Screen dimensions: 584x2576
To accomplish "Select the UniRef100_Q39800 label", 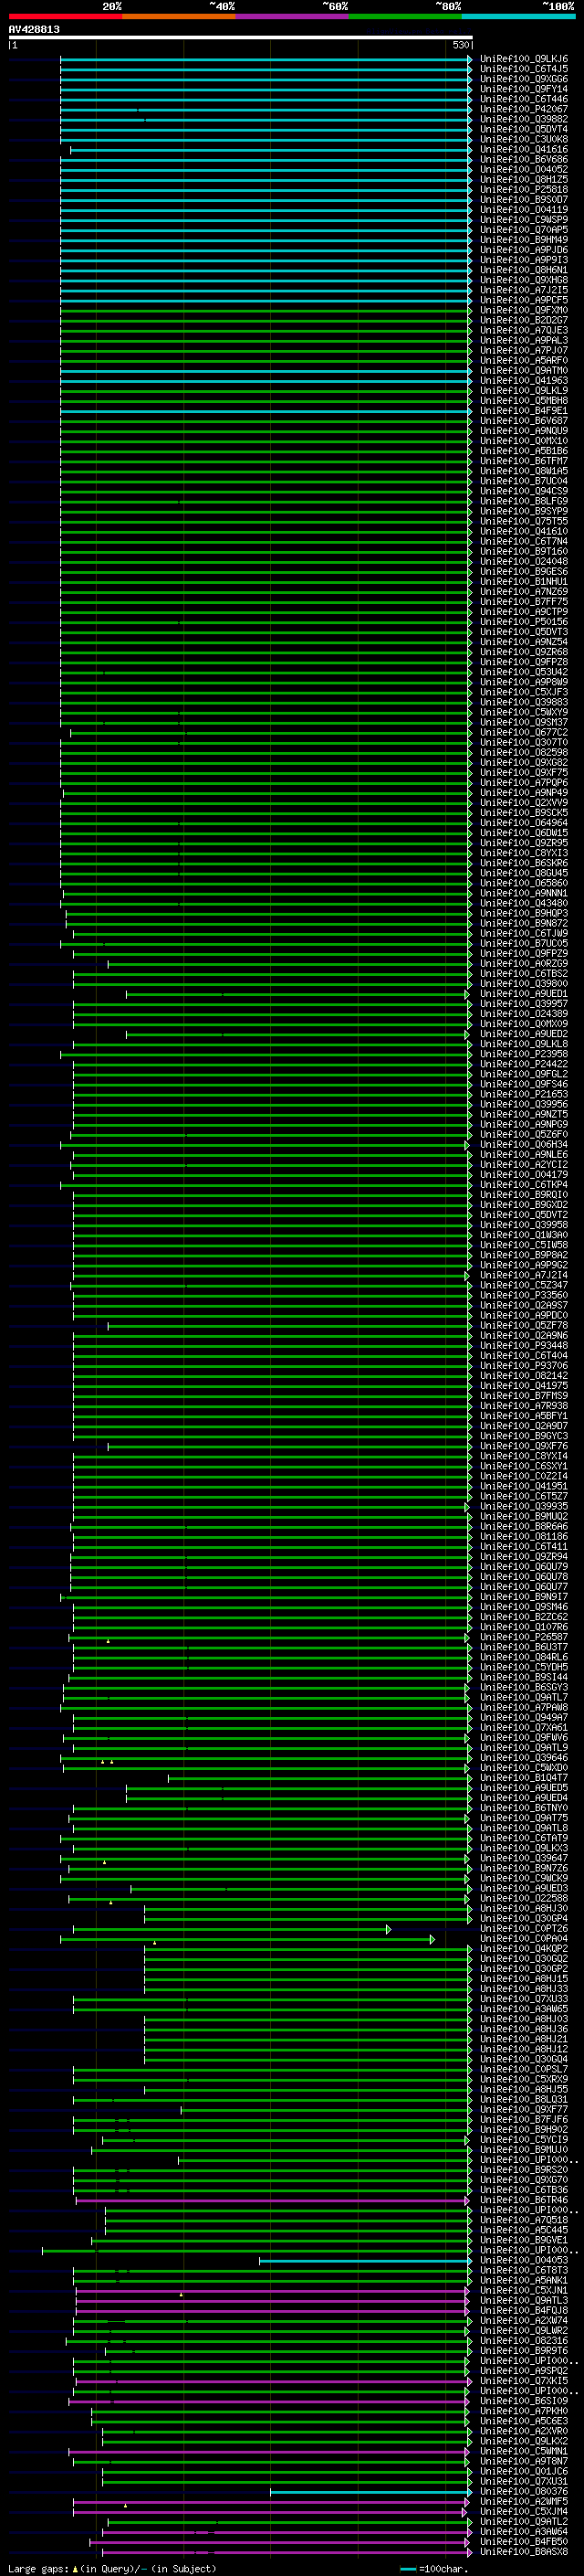I will coord(523,984).
